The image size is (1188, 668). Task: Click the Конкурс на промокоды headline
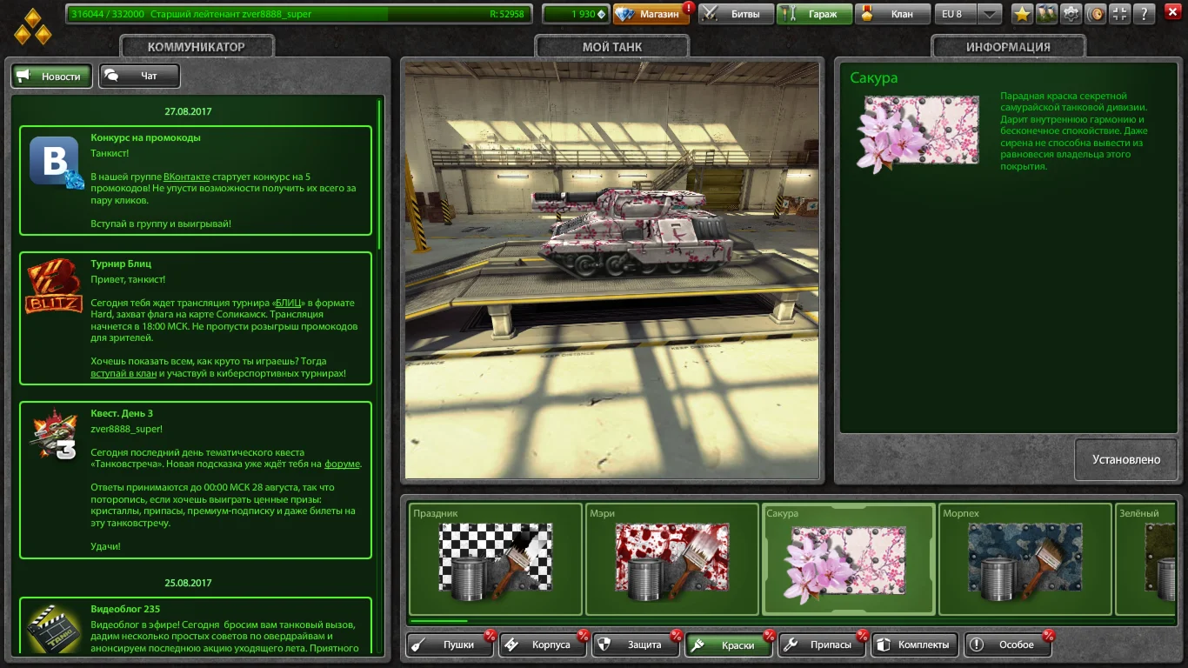146,137
